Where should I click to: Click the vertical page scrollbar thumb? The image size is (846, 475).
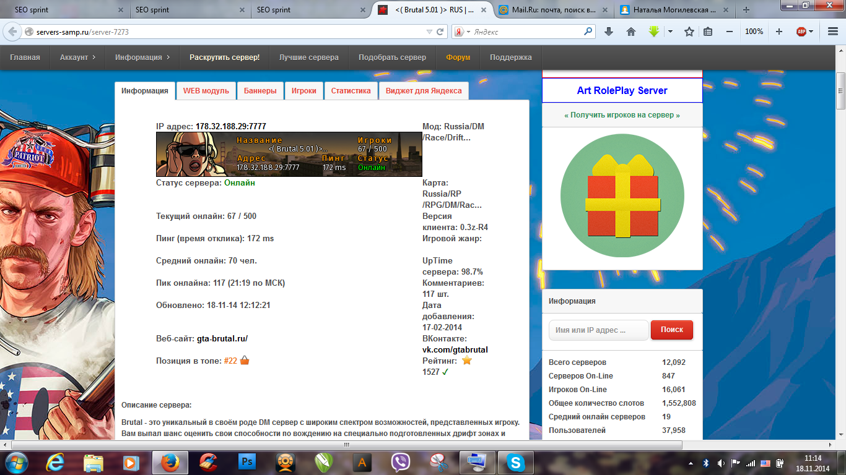tap(840, 91)
